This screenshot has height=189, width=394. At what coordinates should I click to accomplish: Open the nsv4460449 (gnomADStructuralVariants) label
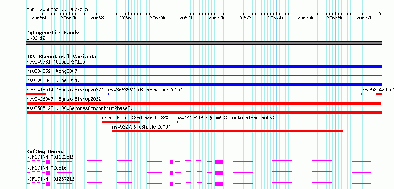tap(225, 117)
